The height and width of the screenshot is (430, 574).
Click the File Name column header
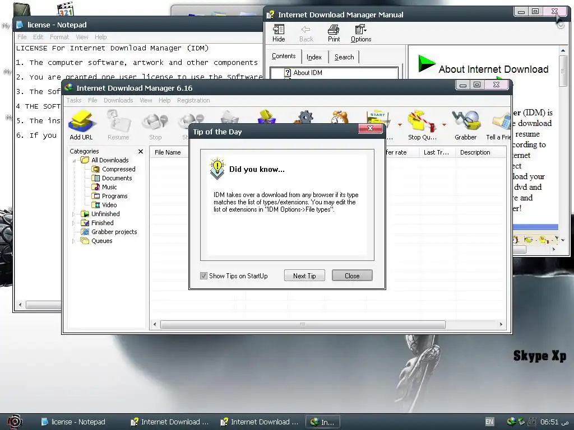[x=168, y=152]
